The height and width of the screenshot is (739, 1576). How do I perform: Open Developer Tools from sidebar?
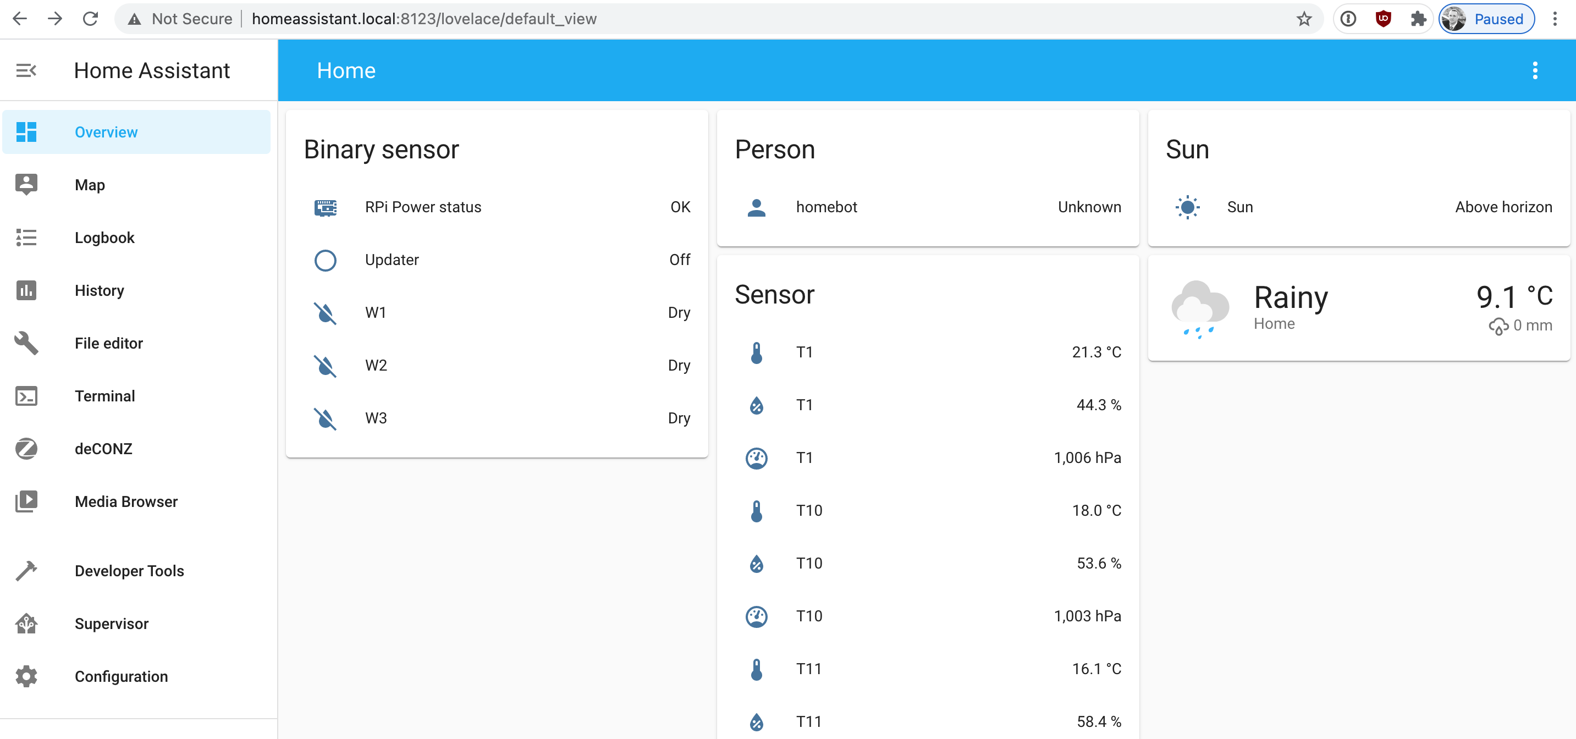129,570
